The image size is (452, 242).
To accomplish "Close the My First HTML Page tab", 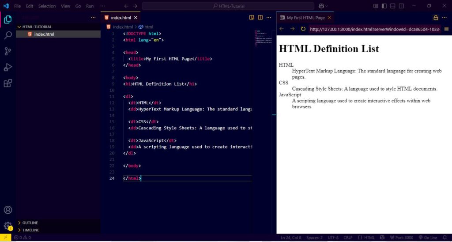I will pos(329,18).
